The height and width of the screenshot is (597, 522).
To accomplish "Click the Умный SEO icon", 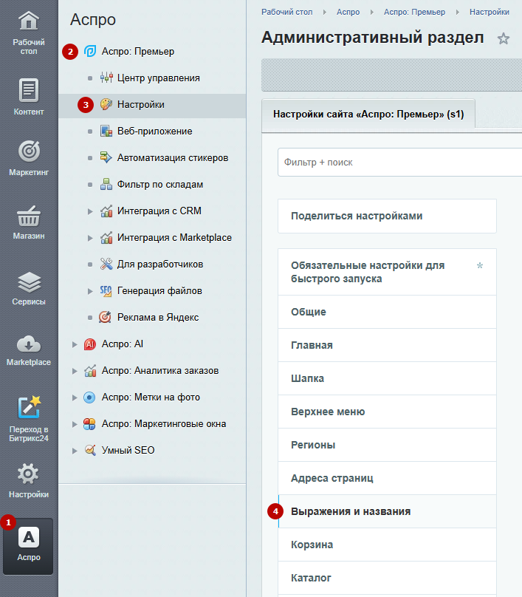I will point(90,450).
